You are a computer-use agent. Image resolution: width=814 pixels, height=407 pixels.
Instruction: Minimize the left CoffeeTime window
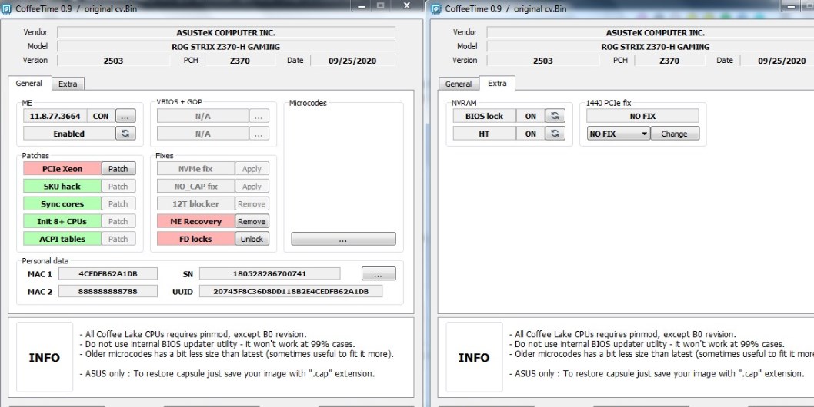[362, 5]
